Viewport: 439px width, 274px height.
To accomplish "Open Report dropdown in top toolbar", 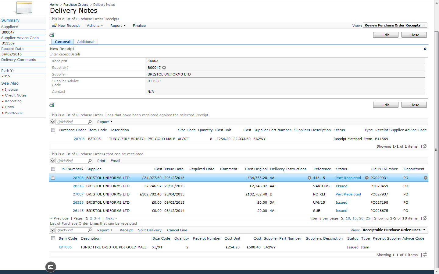I will [x=118, y=26].
